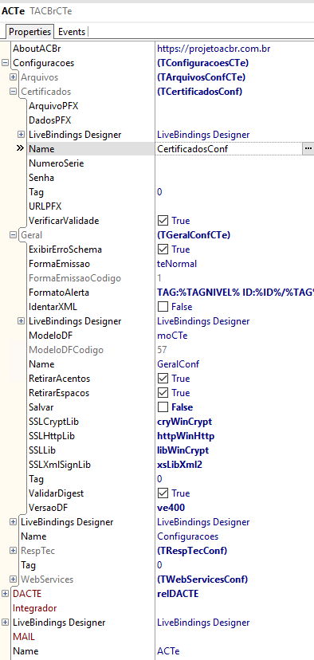The width and height of the screenshot is (314, 660).
Task: Expand the DACTE node
Action: pos(5,594)
